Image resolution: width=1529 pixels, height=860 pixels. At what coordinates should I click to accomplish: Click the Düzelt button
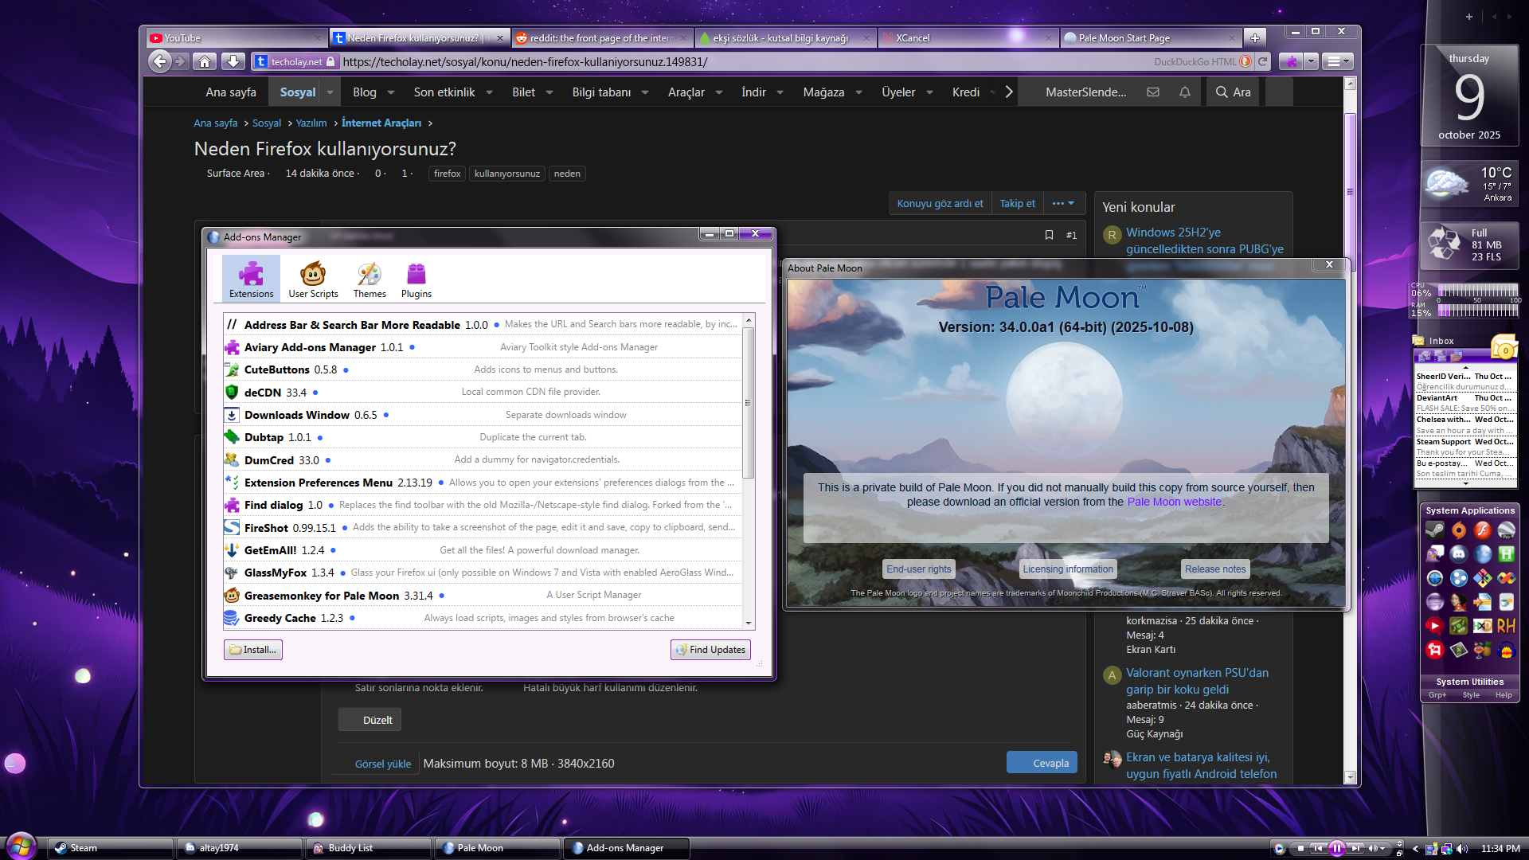[x=370, y=720]
